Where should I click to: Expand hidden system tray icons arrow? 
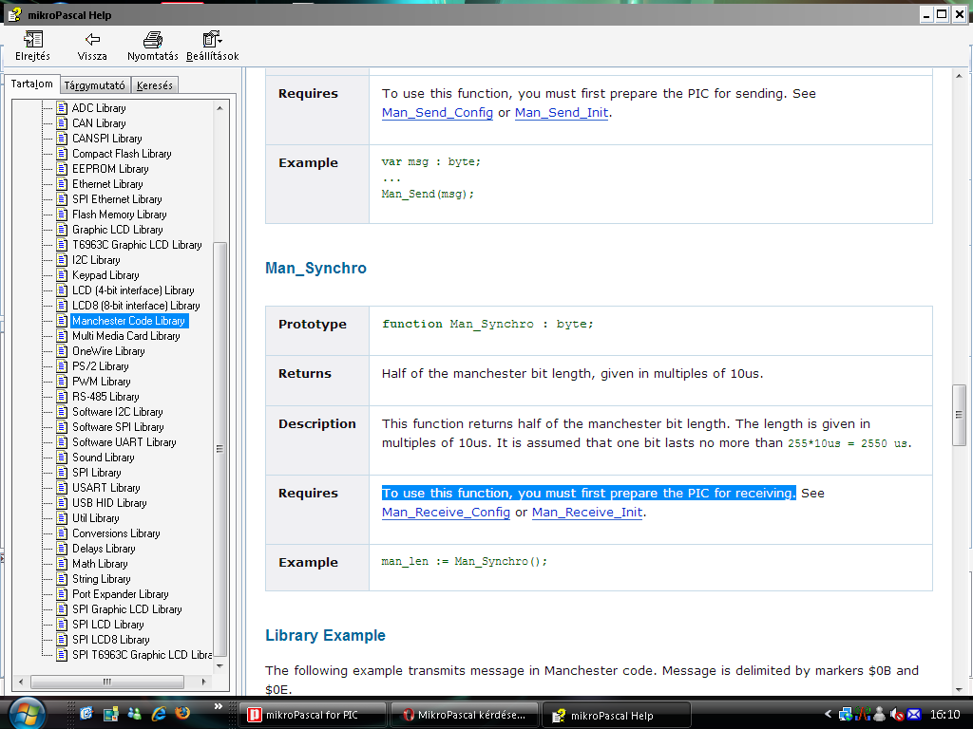click(828, 714)
